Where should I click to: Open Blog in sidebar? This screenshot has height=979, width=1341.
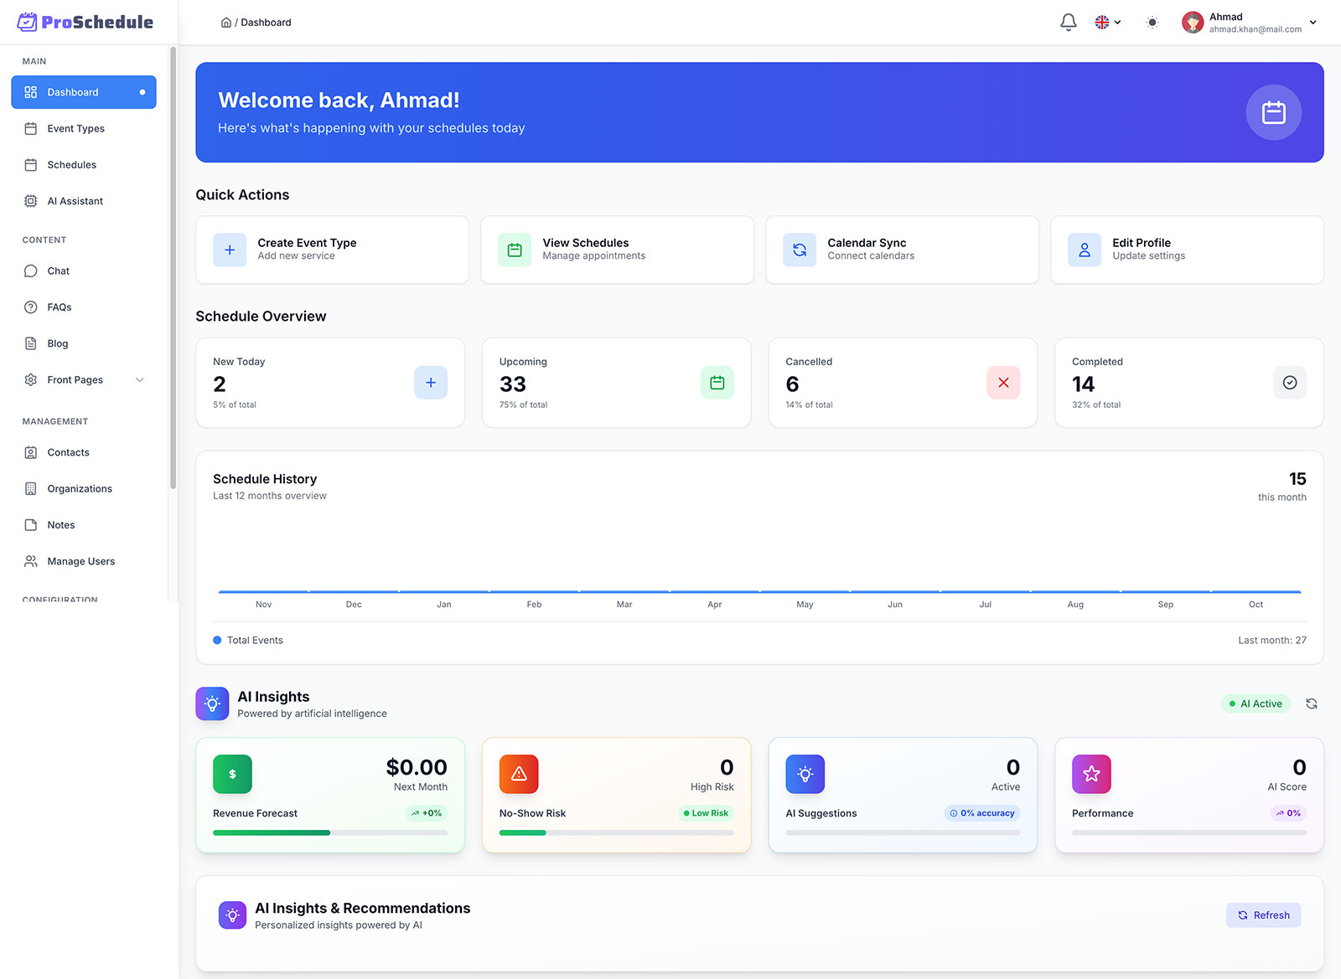click(x=84, y=343)
